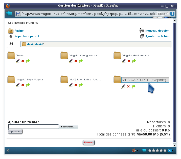The image size is (181, 159).
Task: Create a Nouveau dossier link
Action: click(x=157, y=31)
